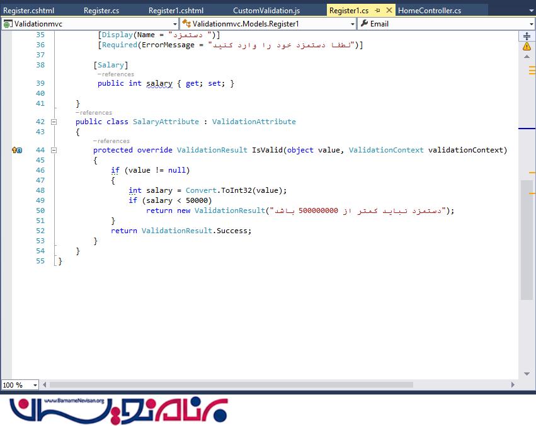536x426 pixels.
Task: Pin the Register1.cs tab
Action: pos(377,11)
